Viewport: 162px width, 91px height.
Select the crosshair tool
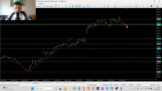(x=91, y=6)
